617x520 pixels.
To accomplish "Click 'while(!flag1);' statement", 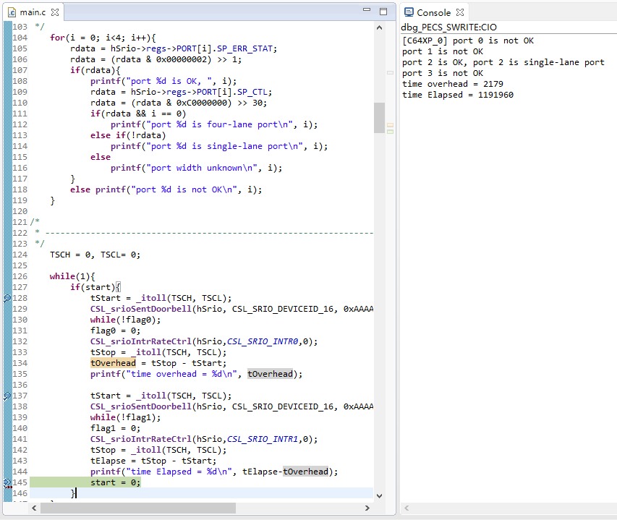I will 125,417.
